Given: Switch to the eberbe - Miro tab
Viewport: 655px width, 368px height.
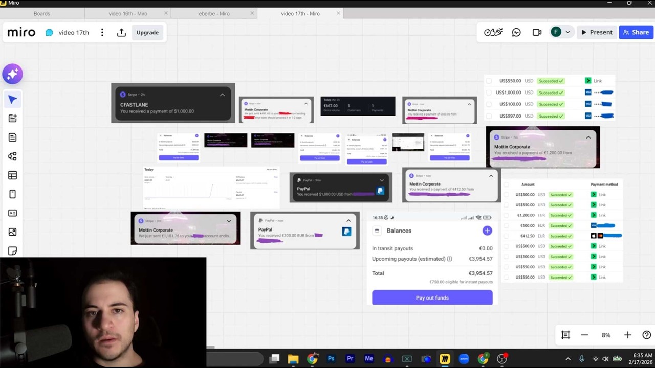Looking at the screenshot, I should click(214, 14).
